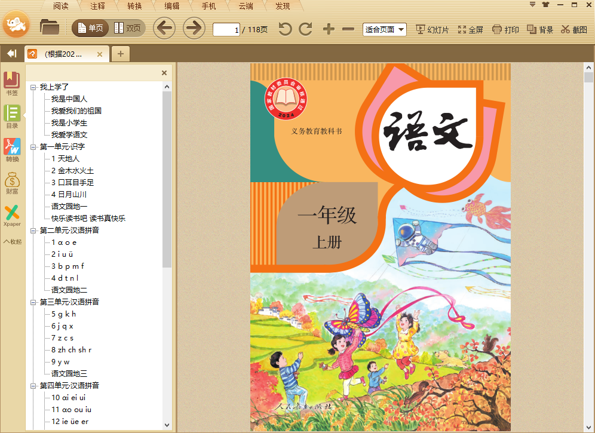
Task: Go to the next page arrow
Action: point(194,28)
